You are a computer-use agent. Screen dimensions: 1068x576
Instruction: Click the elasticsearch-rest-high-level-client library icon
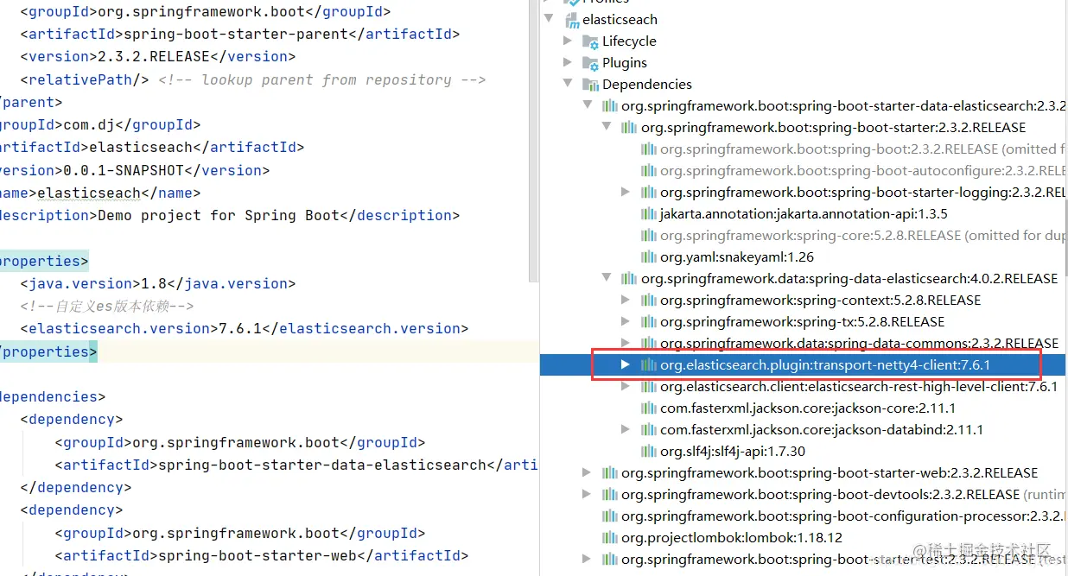[x=648, y=386]
